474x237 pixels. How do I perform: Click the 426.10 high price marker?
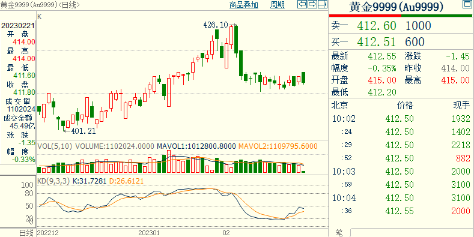215,25
